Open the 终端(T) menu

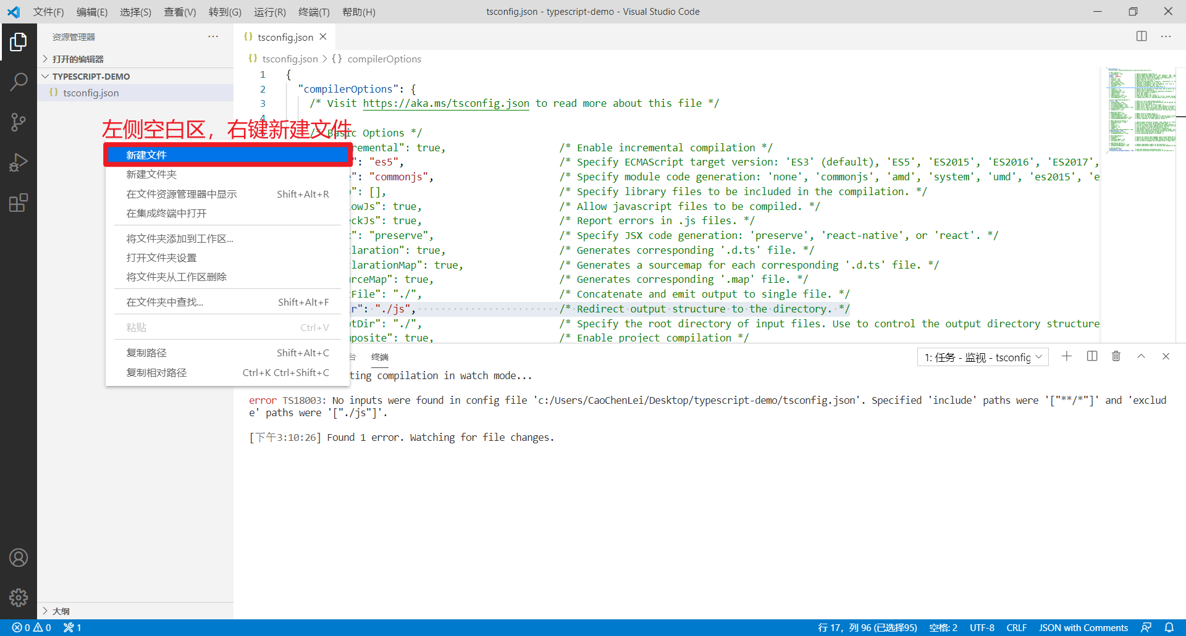pos(314,12)
